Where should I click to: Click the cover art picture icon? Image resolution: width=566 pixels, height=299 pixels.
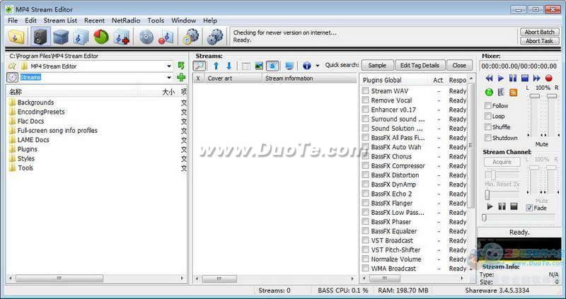(x=259, y=66)
